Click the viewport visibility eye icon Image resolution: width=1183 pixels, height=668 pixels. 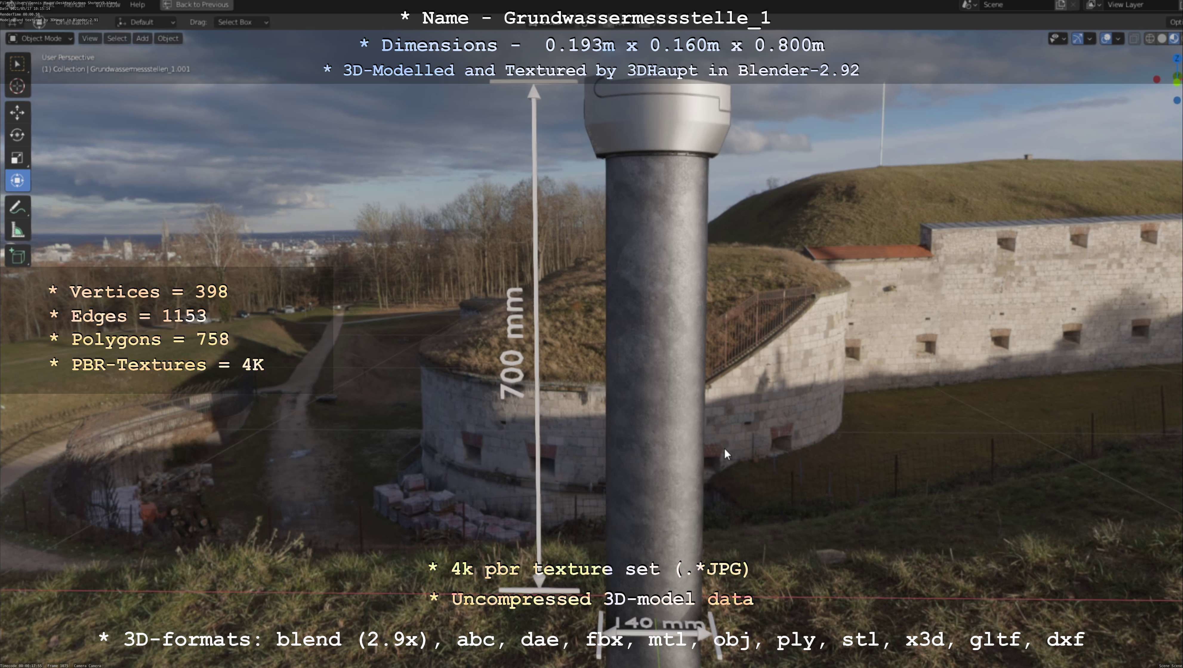1054,38
